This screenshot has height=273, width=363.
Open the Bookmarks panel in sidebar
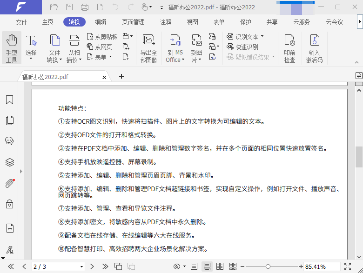[9, 100]
